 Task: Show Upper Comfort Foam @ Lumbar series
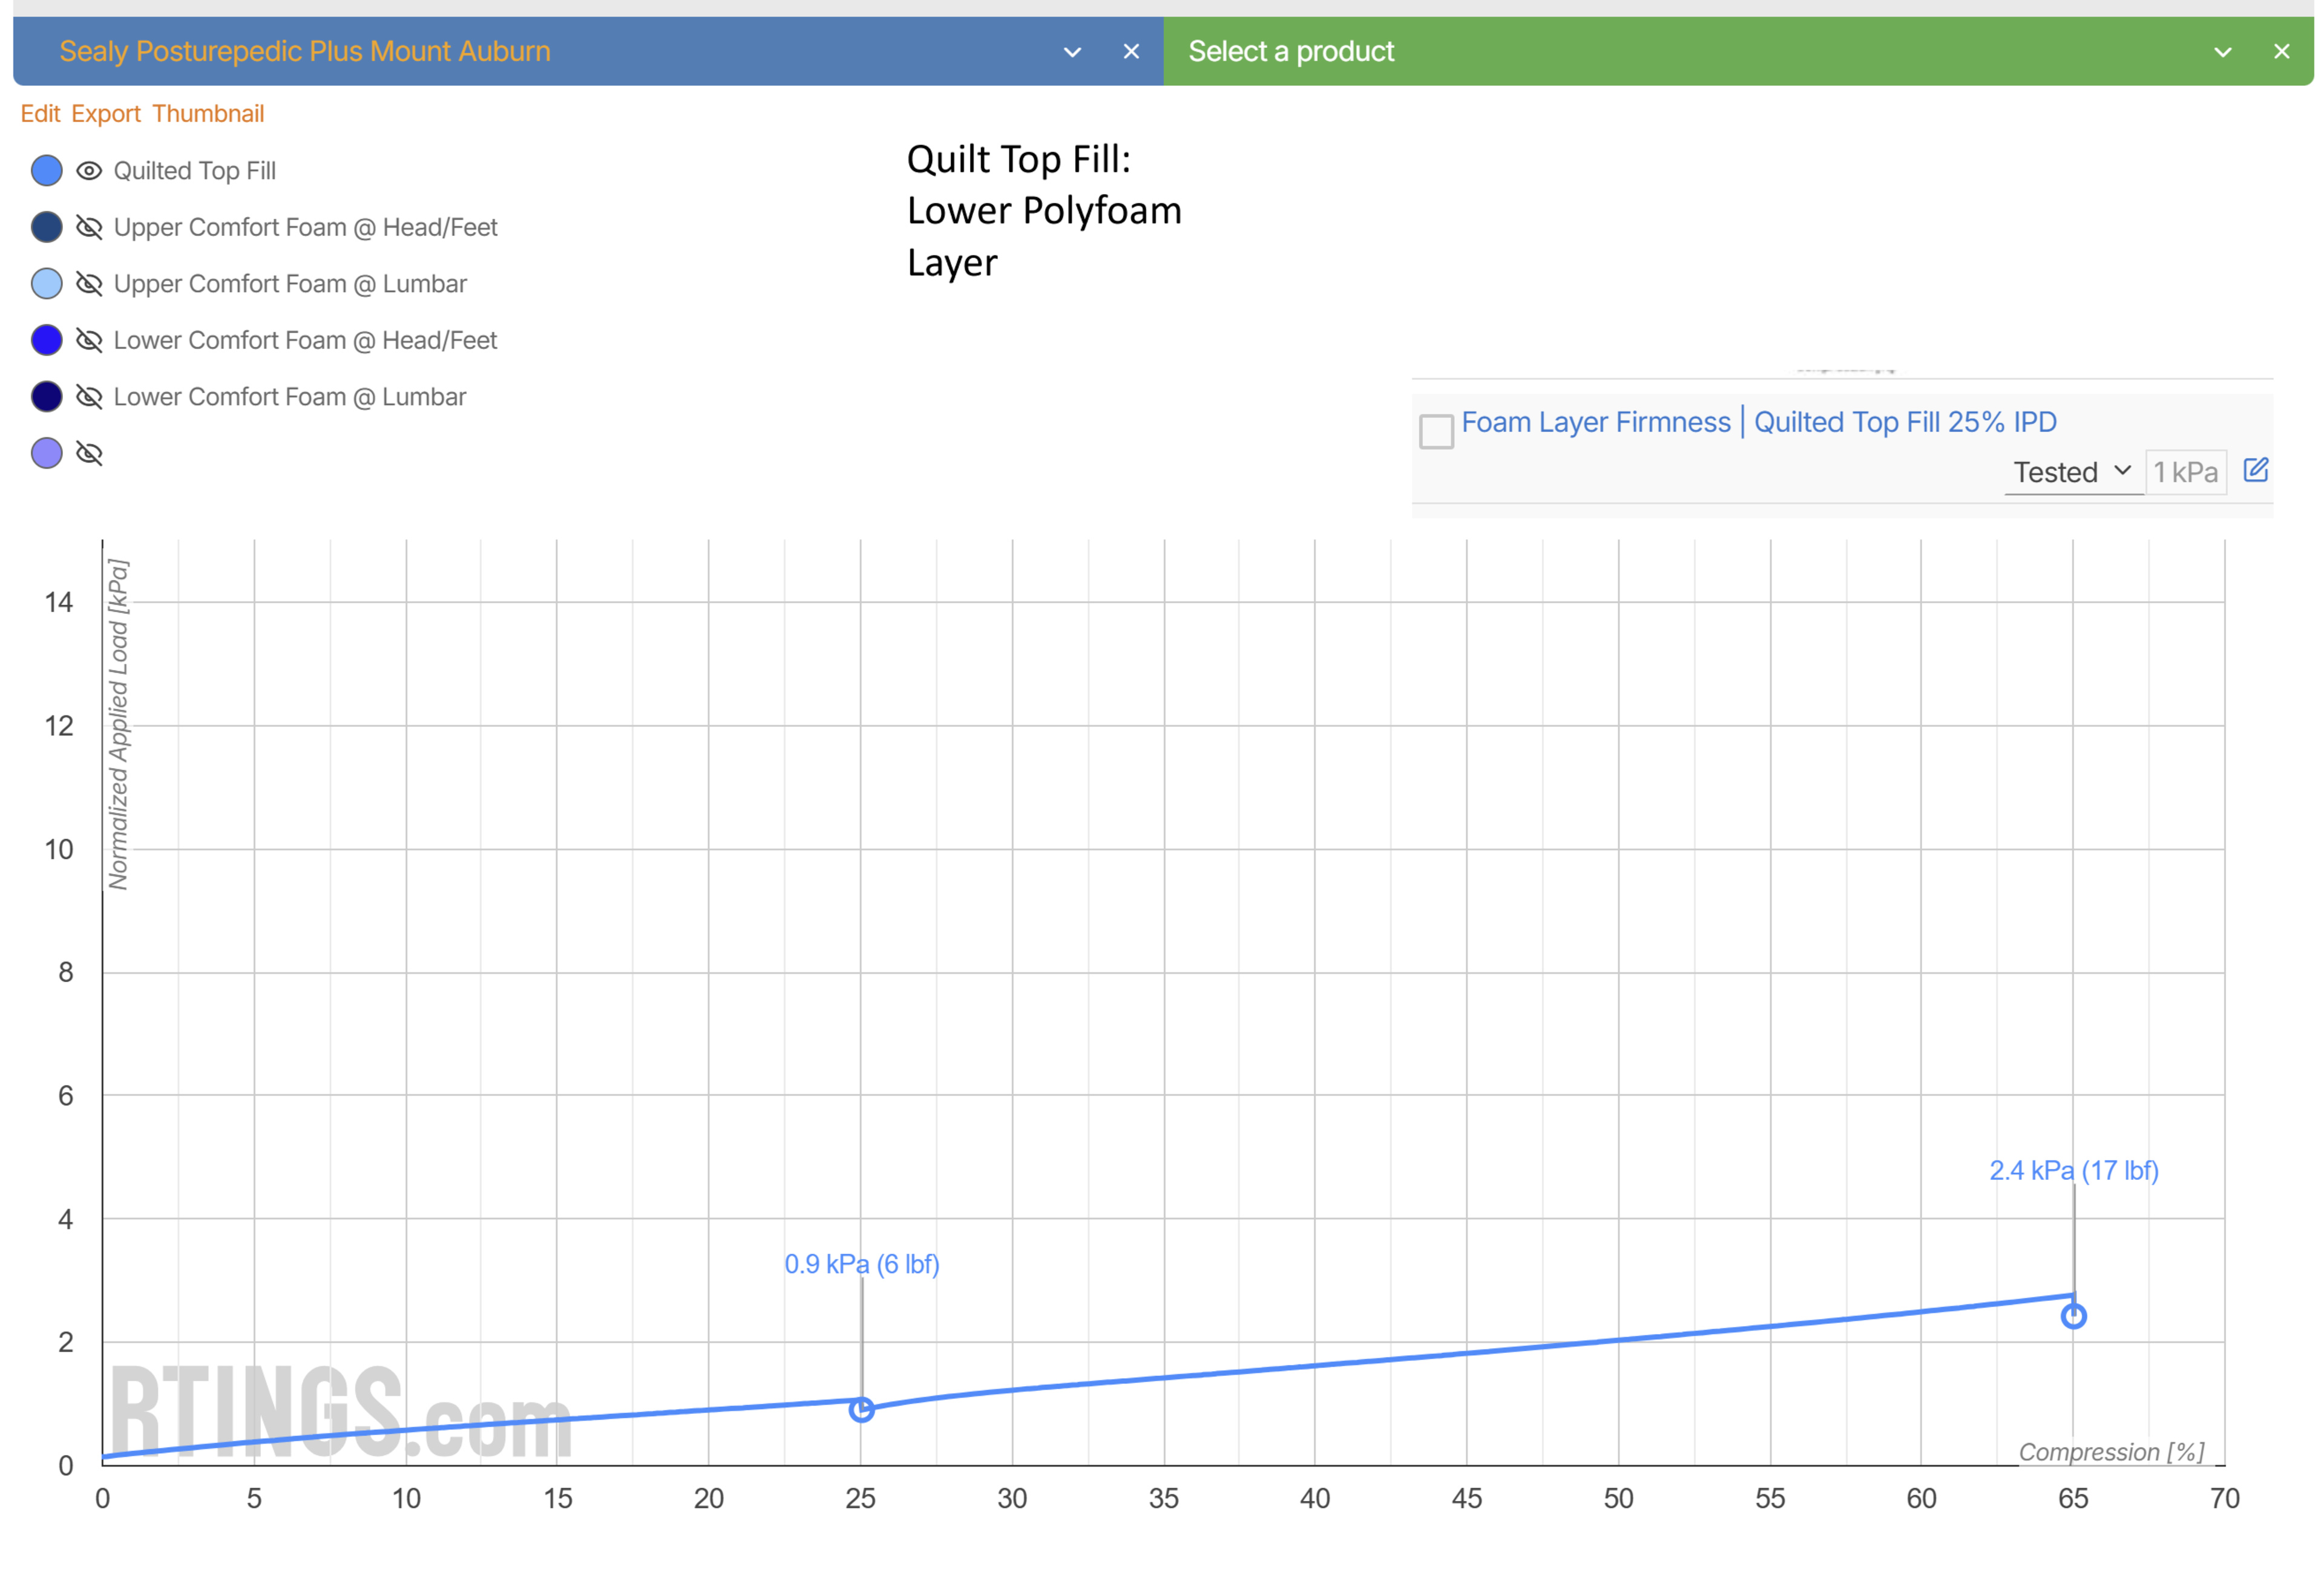coord(89,284)
